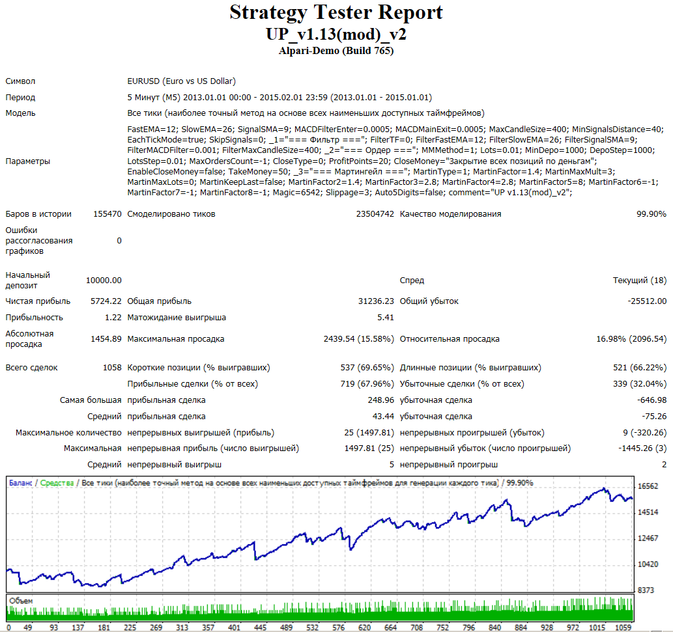Image resolution: width=673 pixels, height=632 pixels.
Task: Click maximal consecutive loss '-1445.26 (3)'
Action: point(642,448)
